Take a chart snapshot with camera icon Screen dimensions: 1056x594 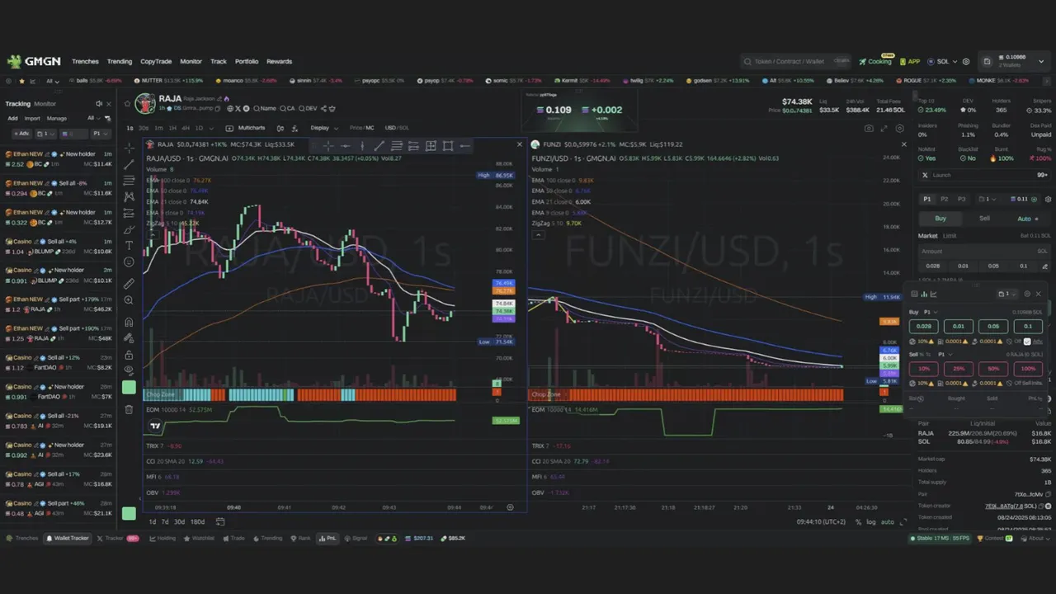[869, 128]
